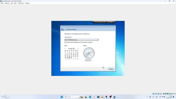Viewport: 176px width, 99px height.
Task: Select October 15 in the calendar
Action: (67, 55)
